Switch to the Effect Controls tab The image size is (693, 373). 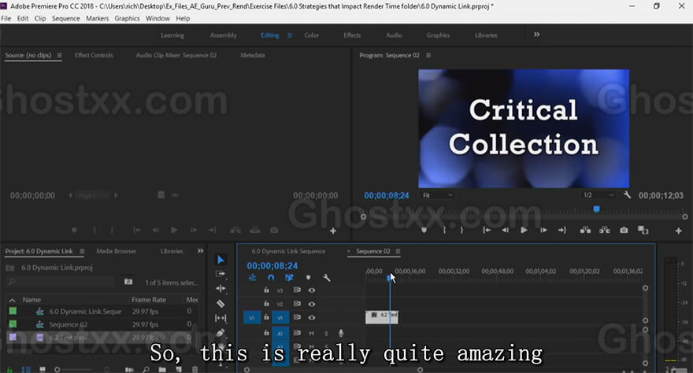[x=94, y=55]
